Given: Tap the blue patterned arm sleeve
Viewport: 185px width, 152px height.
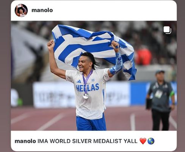Looking at the screenshot, I should click(x=116, y=64).
